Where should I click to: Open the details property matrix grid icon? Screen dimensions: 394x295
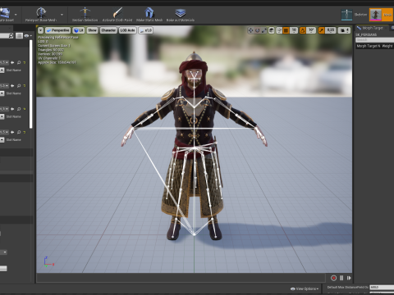point(19,36)
